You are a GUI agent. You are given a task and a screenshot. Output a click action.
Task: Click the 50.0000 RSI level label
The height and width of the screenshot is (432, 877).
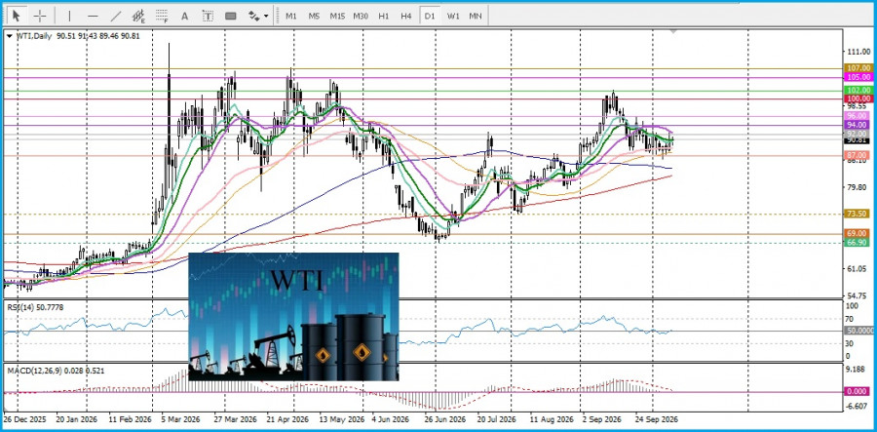[860, 331]
